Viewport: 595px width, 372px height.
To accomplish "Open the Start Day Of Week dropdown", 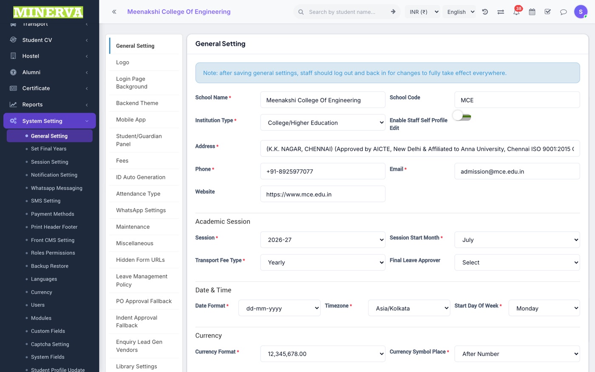I will [x=544, y=308].
